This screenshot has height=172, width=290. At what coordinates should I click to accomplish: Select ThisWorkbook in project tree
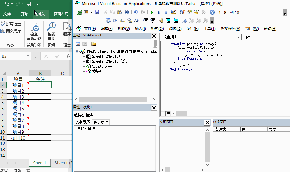click(100, 66)
